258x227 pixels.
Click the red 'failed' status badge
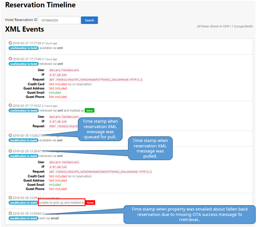pyautogui.click(x=91, y=203)
